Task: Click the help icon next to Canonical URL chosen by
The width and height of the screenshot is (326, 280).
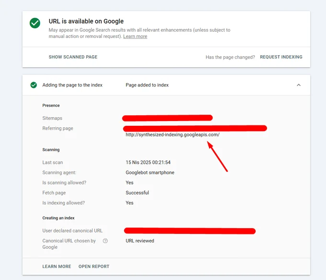Action: tap(105, 241)
